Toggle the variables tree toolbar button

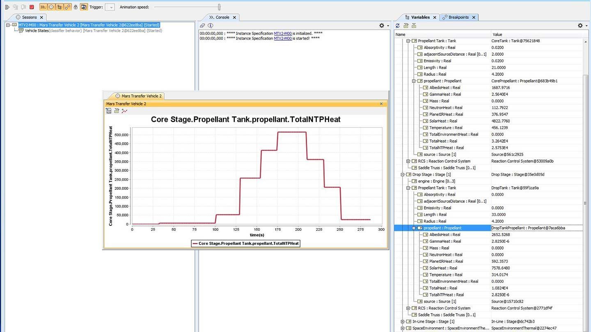[x=60, y=7]
